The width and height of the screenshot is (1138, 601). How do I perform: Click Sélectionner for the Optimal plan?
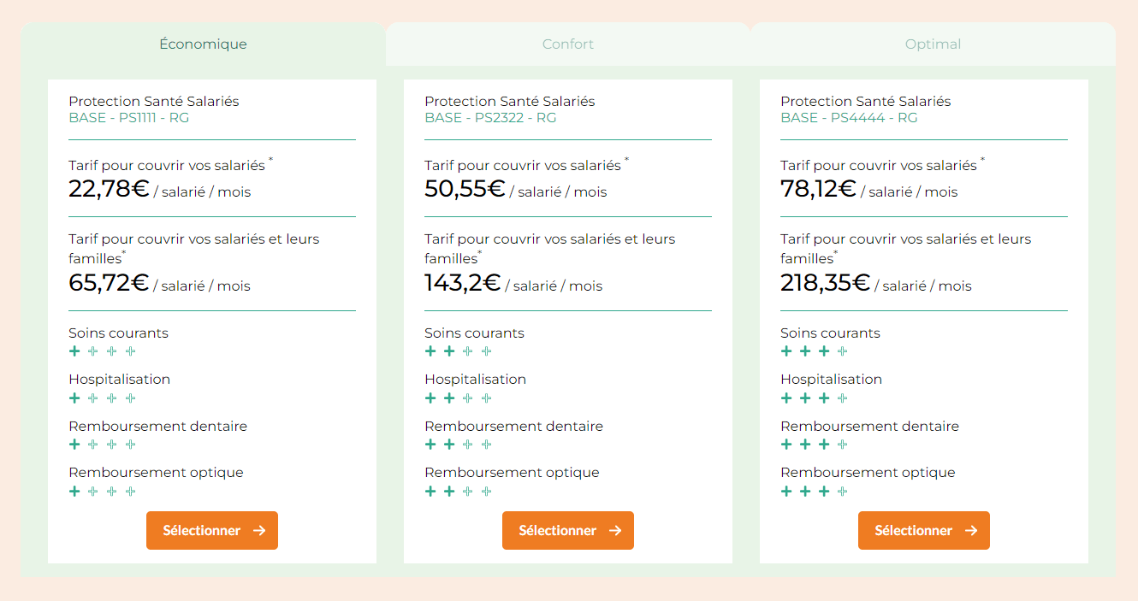coord(923,530)
